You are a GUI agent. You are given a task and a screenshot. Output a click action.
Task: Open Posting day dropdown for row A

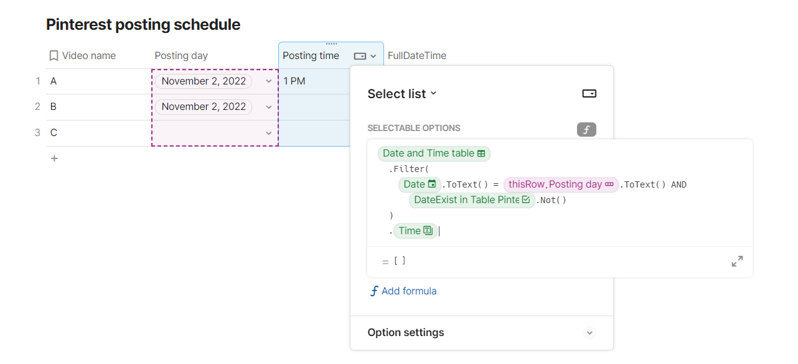point(269,81)
